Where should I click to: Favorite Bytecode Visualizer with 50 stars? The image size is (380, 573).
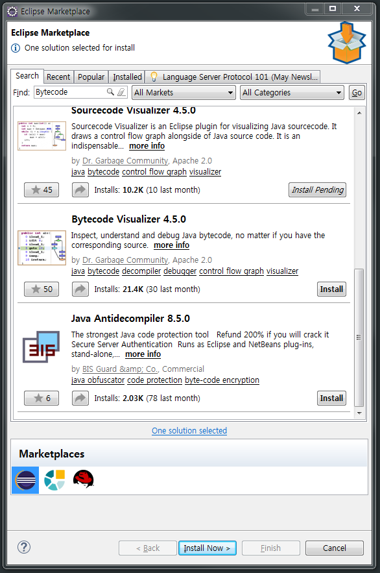point(42,289)
